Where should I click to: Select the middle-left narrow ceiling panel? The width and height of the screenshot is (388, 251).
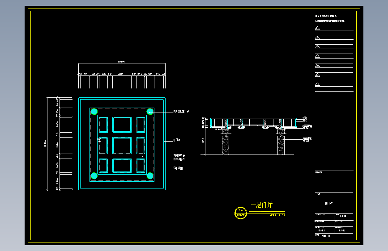coord(103,146)
